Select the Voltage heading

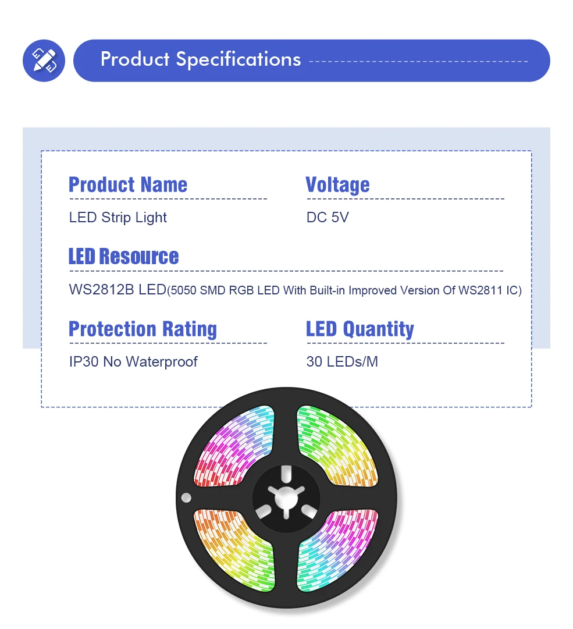[x=337, y=184]
